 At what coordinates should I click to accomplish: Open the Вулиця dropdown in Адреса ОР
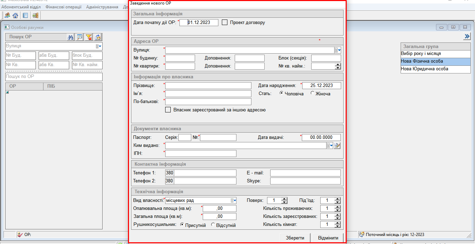(338, 50)
